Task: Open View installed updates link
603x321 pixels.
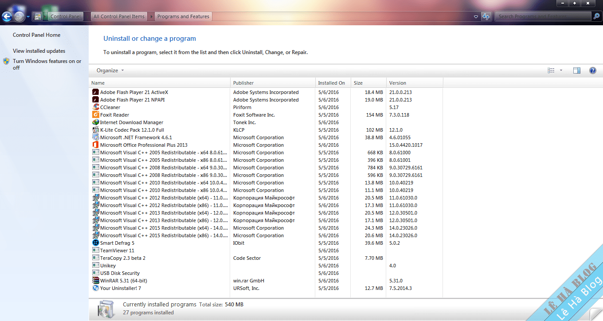Action: pyautogui.click(x=39, y=51)
